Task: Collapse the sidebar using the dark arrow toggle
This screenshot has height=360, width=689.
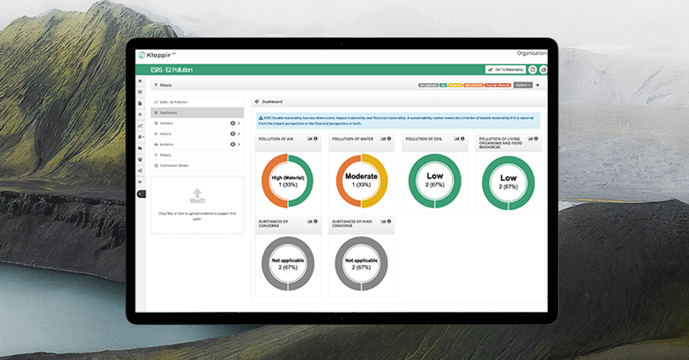Action: [x=140, y=193]
